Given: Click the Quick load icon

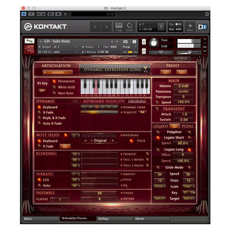Looking at the screenshot, I should click(x=130, y=27).
